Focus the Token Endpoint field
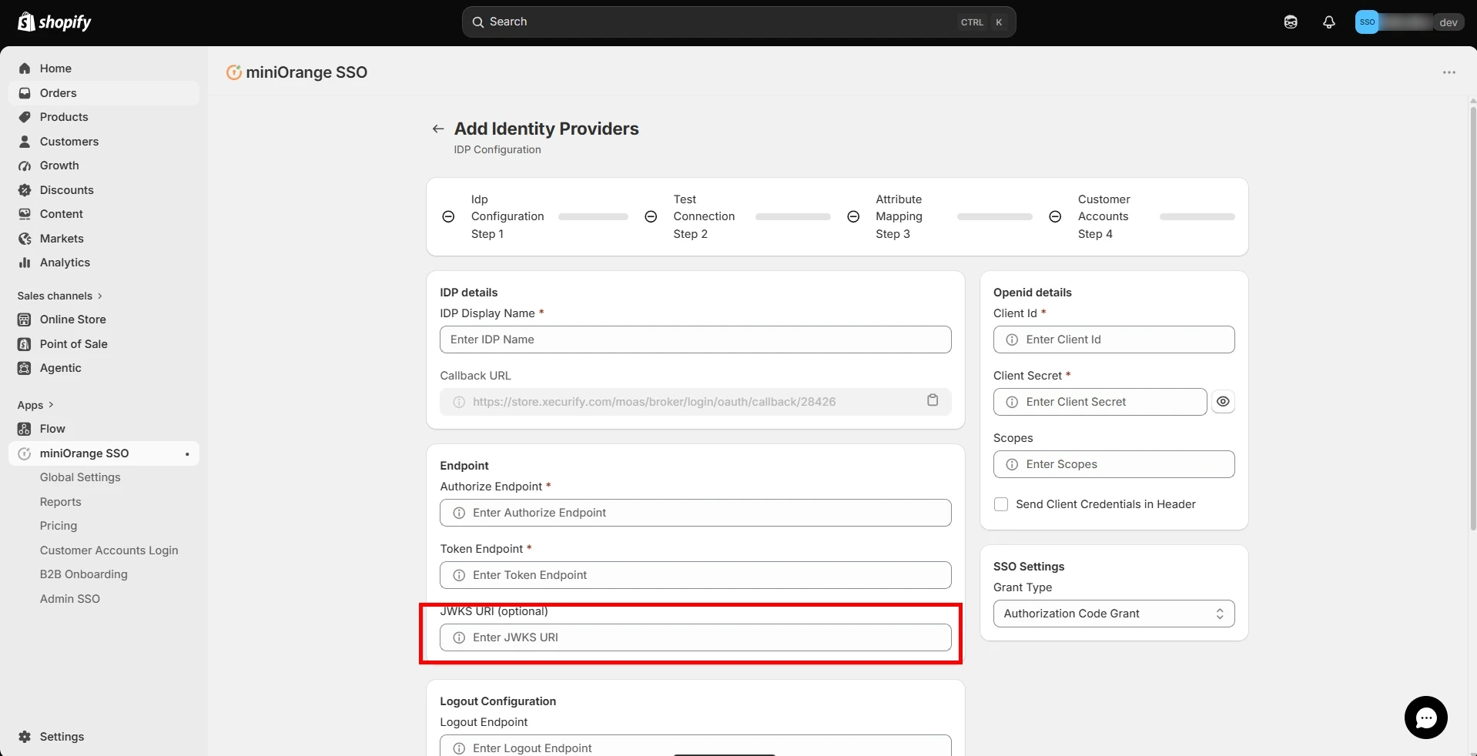 [695, 575]
